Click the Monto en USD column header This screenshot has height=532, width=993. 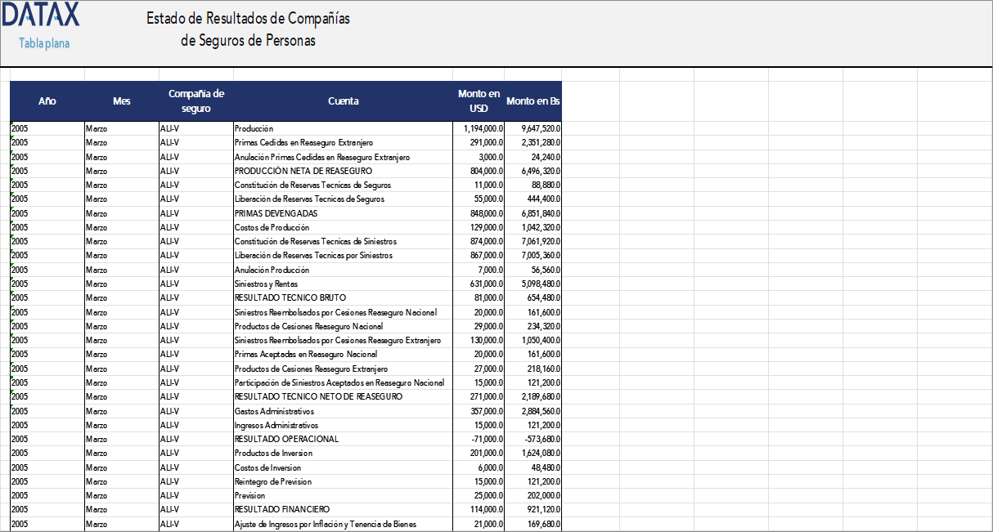pyautogui.click(x=477, y=101)
